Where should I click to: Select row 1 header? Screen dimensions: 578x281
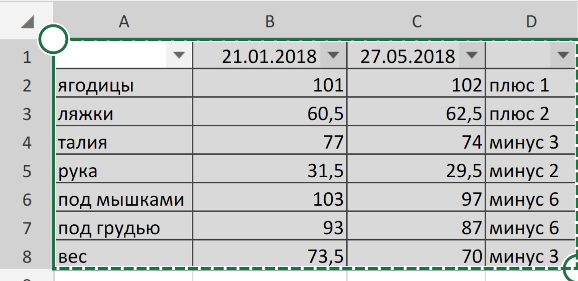[26, 57]
